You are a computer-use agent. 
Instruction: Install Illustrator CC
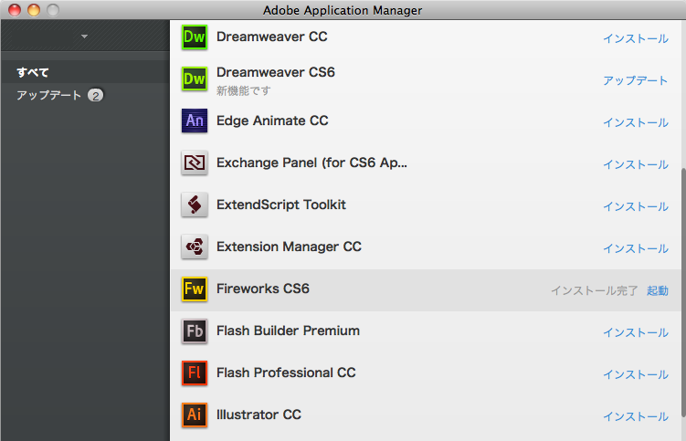pyautogui.click(x=636, y=416)
